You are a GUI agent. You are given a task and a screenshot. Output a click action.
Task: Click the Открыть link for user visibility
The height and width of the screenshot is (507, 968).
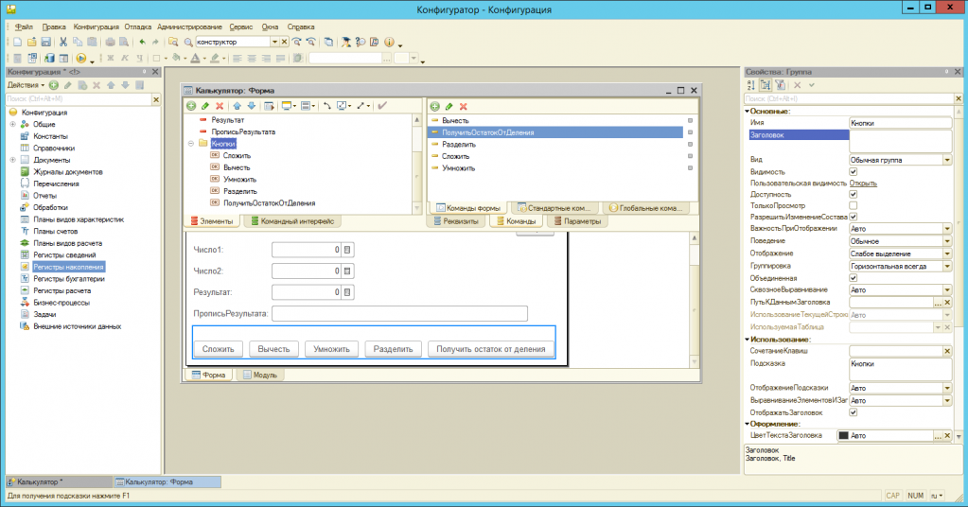pos(863,183)
